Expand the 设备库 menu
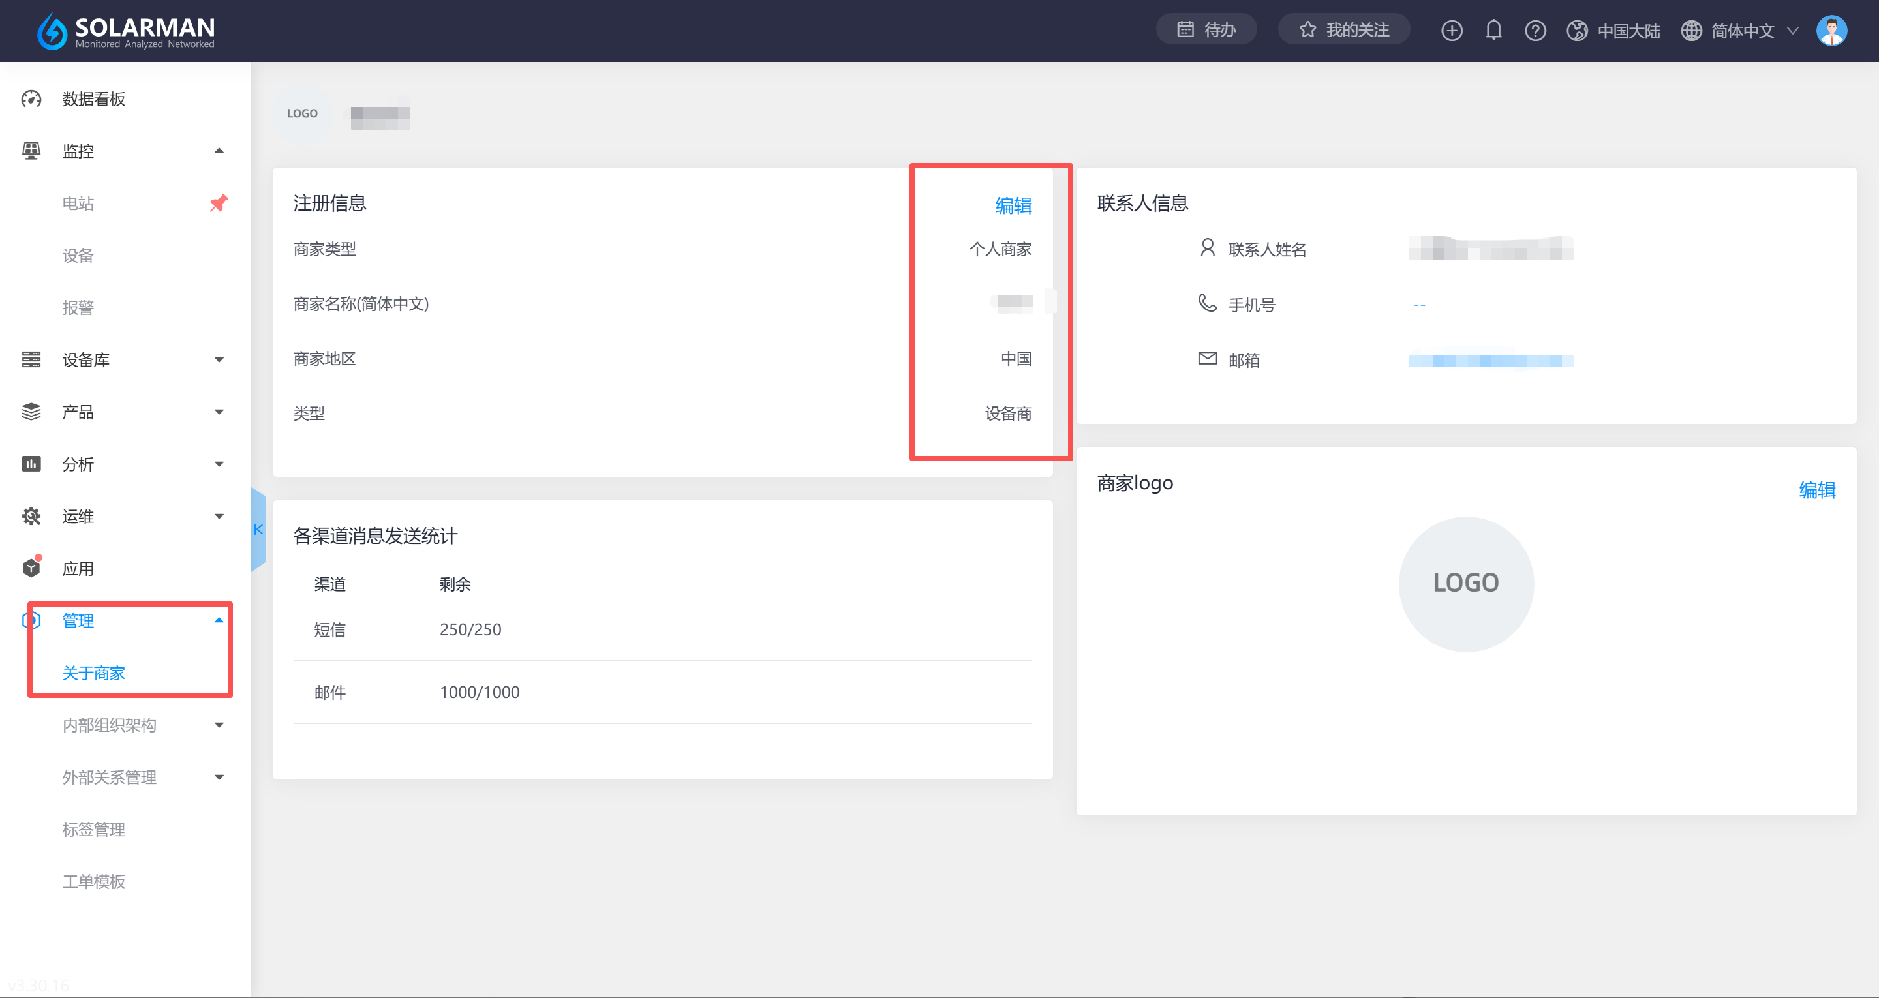The image size is (1879, 998). (123, 359)
